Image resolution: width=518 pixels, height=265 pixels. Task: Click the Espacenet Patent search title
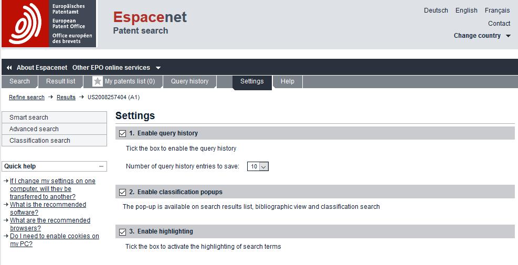coord(150,23)
